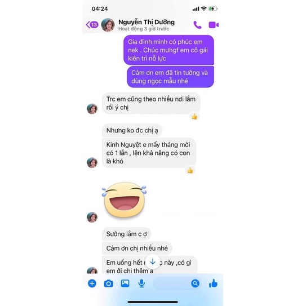The width and height of the screenshot is (306, 306).
Task: Tap the large laughing emoji sticker
Action: coord(124,200)
